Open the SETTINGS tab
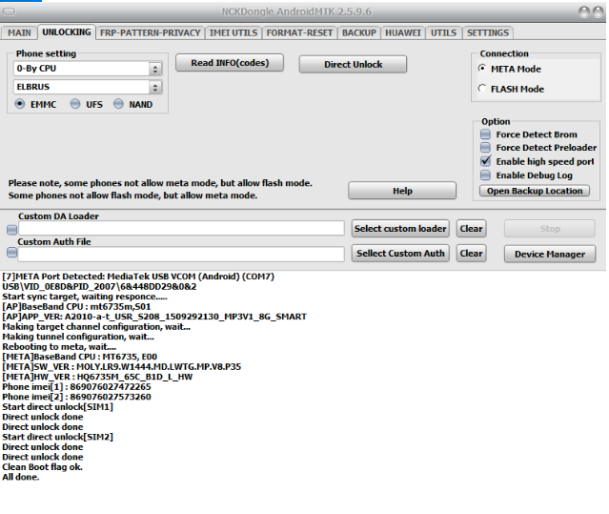The height and width of the screenshot is (514, 609). [488, 32]
